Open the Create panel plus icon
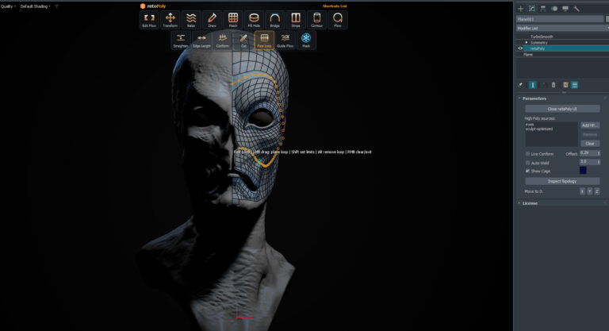 tap(521, 9)
